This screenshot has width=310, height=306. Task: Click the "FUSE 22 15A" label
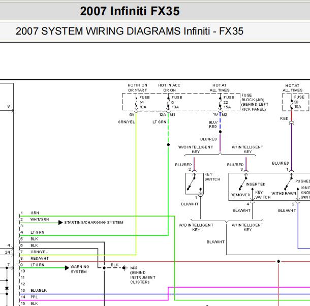click(229, 102)
